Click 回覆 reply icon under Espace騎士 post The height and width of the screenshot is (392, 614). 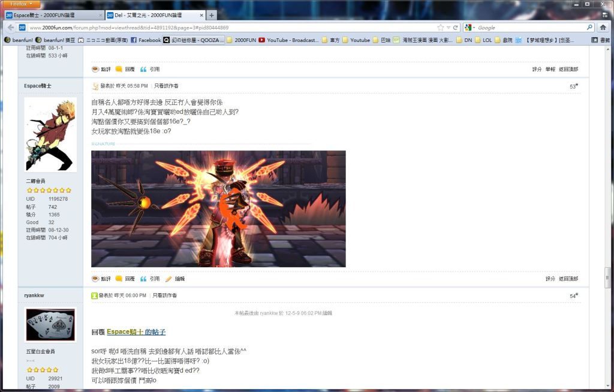[x=119, y=279]
